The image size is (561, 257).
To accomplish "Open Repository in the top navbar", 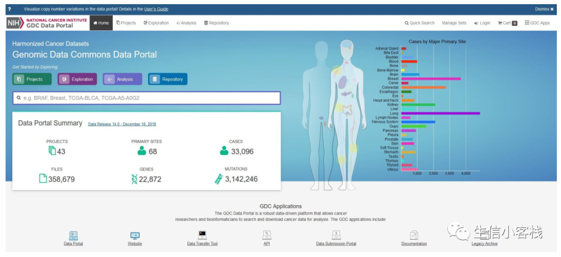I will click(x=217, y=23).
